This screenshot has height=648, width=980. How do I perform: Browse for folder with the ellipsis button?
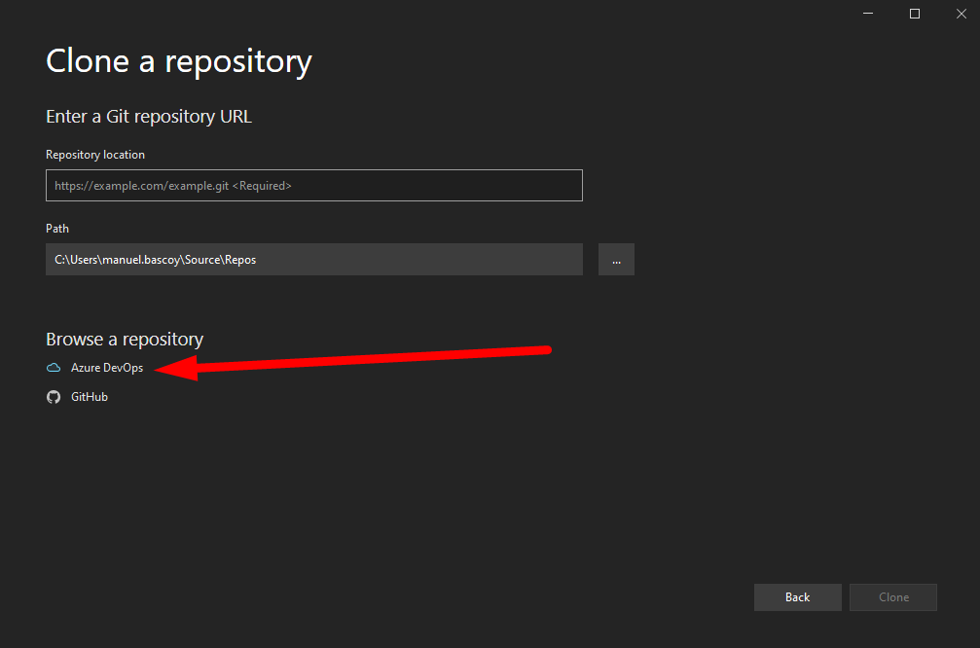[x=616, y=260]
